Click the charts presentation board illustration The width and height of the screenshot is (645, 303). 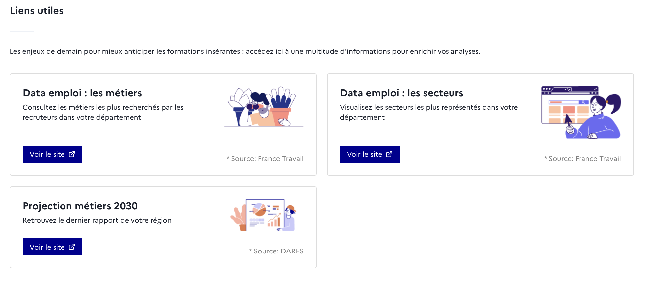point(264,215)
